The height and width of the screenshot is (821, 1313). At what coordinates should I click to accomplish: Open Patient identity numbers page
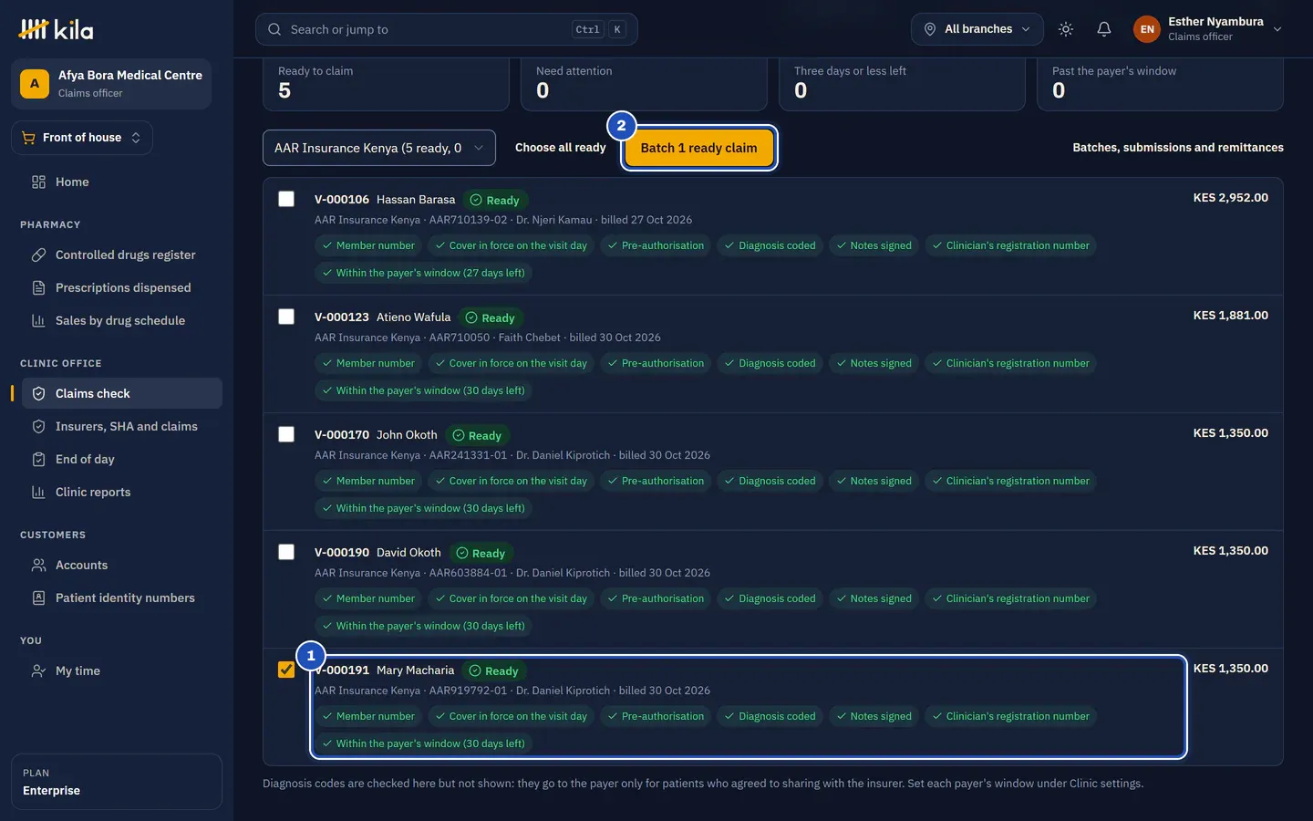122,598
